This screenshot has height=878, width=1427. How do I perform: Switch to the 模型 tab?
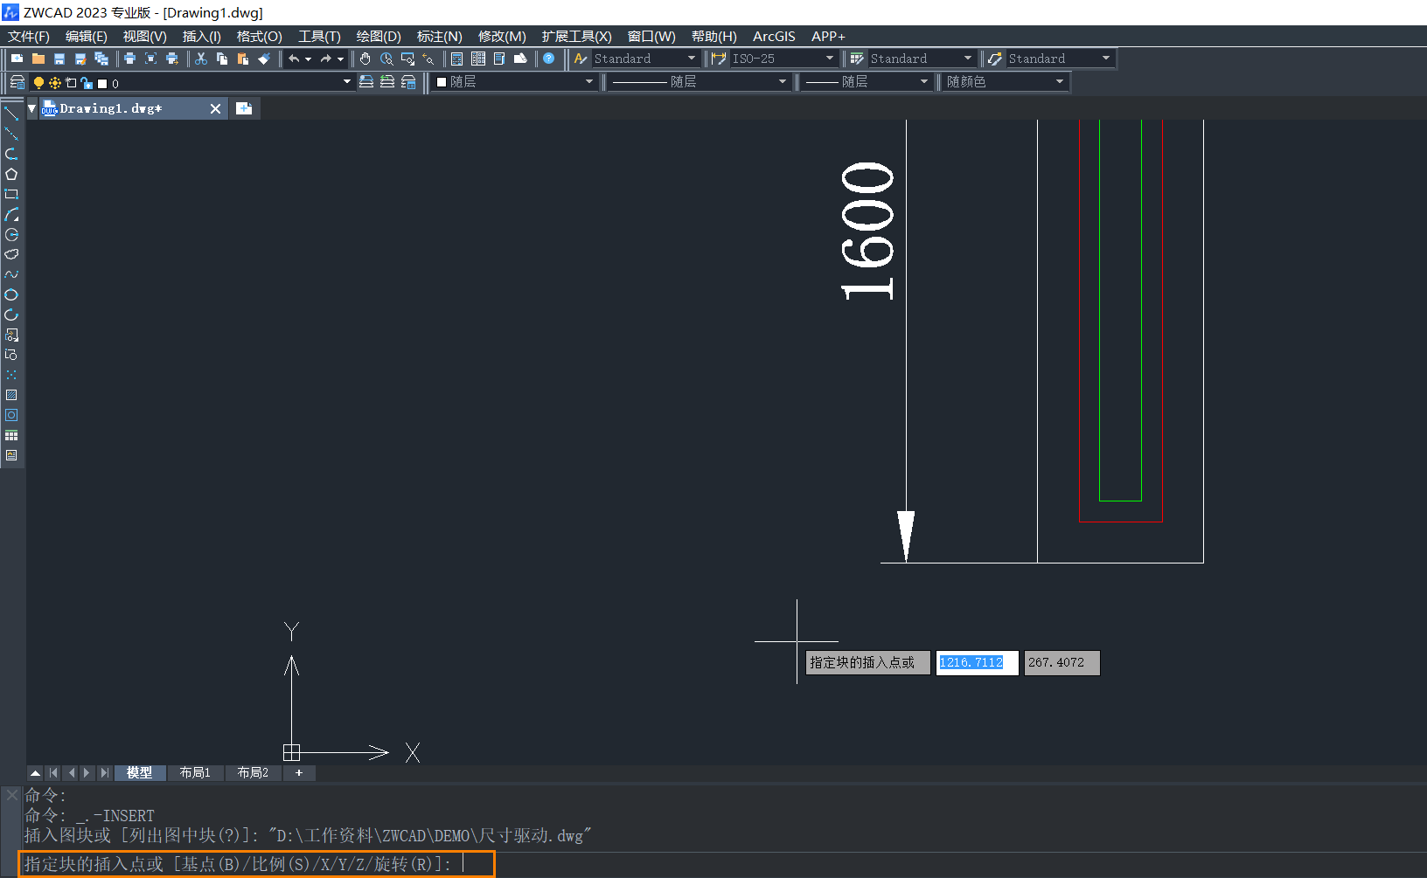click(x=140, y=773)
